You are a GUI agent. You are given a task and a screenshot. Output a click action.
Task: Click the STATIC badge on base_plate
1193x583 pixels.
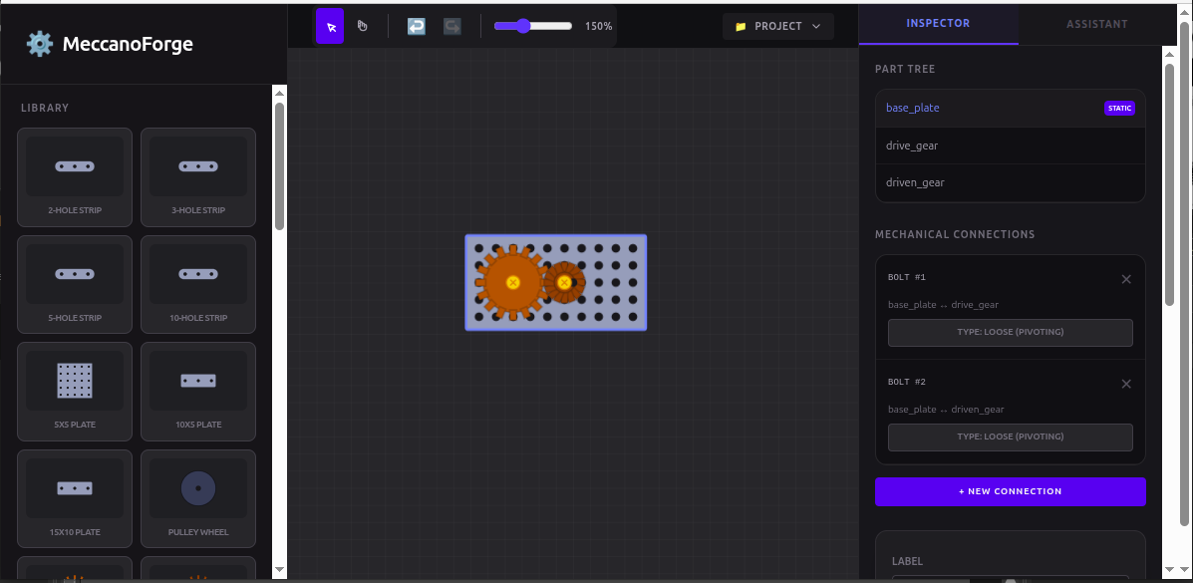click(1119, 108)
